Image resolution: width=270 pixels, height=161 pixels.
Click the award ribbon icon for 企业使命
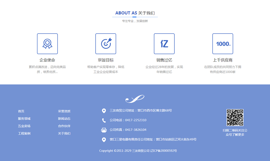coord(47,44)
